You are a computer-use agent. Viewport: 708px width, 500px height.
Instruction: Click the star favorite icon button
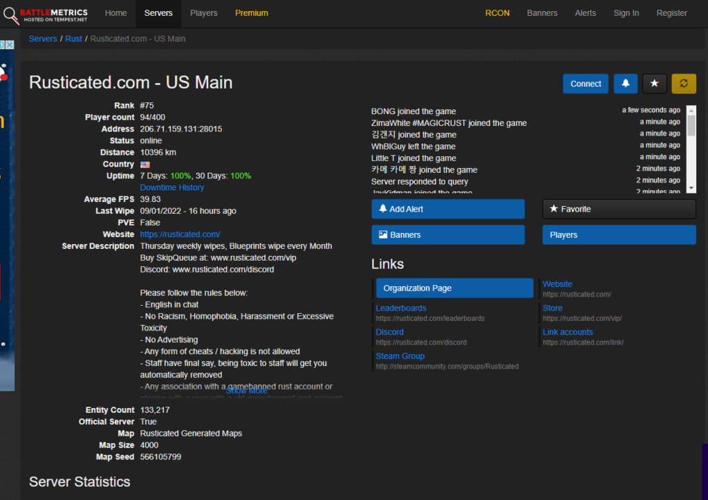pos(654,84)
